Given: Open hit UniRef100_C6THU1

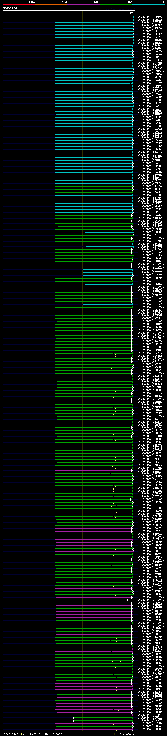Looking at the screenshot, I should point(150,22).
